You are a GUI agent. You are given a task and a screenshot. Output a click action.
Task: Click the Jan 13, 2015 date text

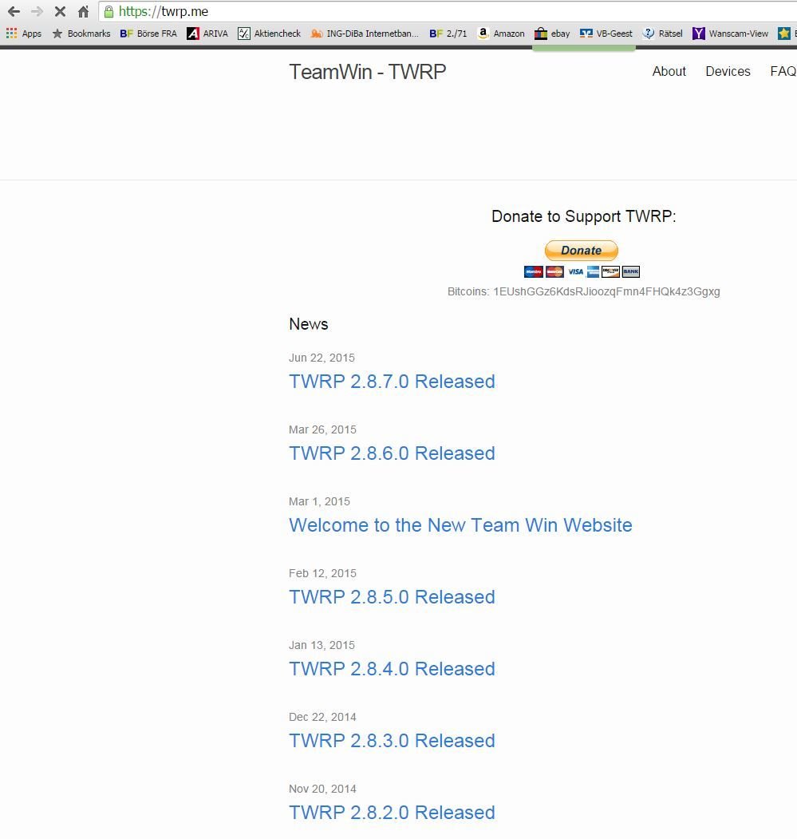coord(322,645)
